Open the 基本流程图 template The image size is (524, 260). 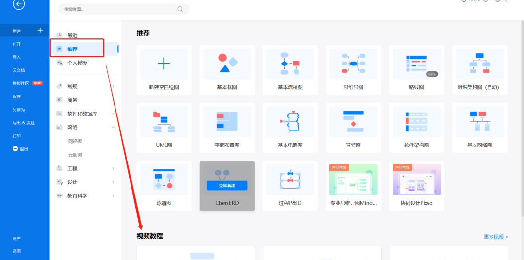(x=290, y=70)
